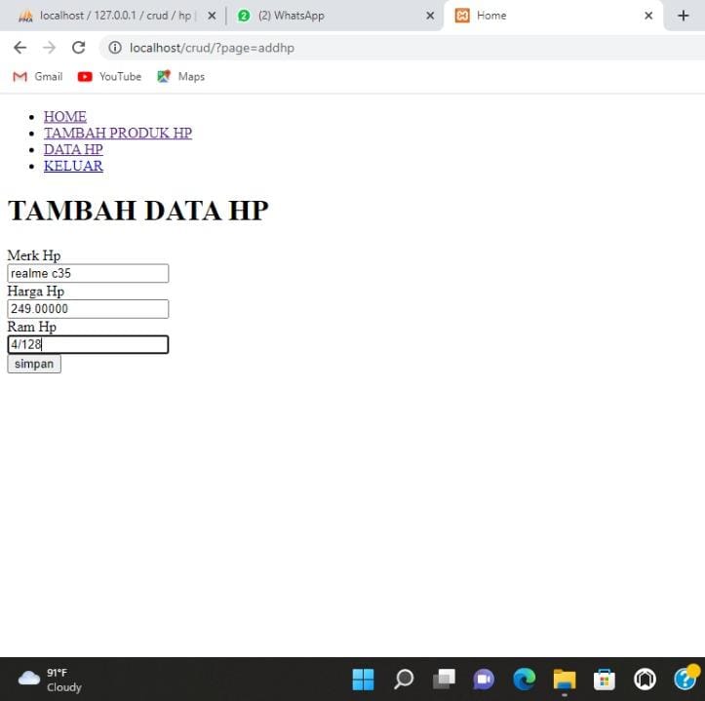Focus the Harga Hp text field
Screen dimensions: 705x701
(88, 309)
